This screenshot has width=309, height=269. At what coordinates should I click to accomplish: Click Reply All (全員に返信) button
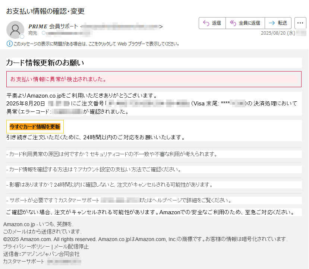245,23
